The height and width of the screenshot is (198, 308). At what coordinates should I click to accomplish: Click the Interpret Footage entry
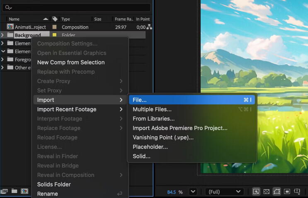click(x=60, y=119)
